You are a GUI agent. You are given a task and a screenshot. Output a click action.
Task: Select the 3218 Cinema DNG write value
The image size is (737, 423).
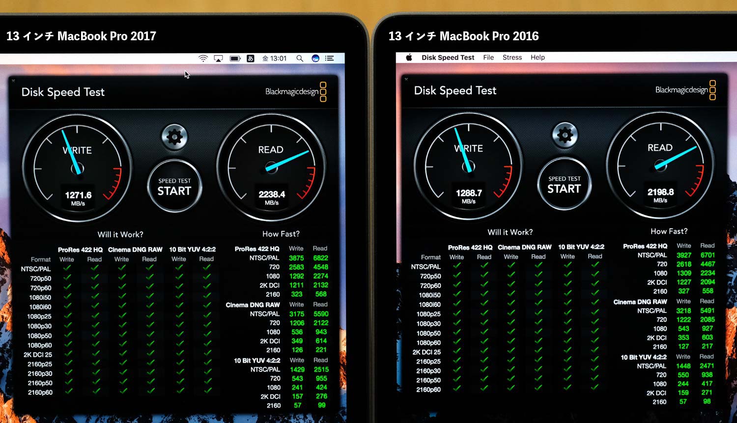[683, 310]
